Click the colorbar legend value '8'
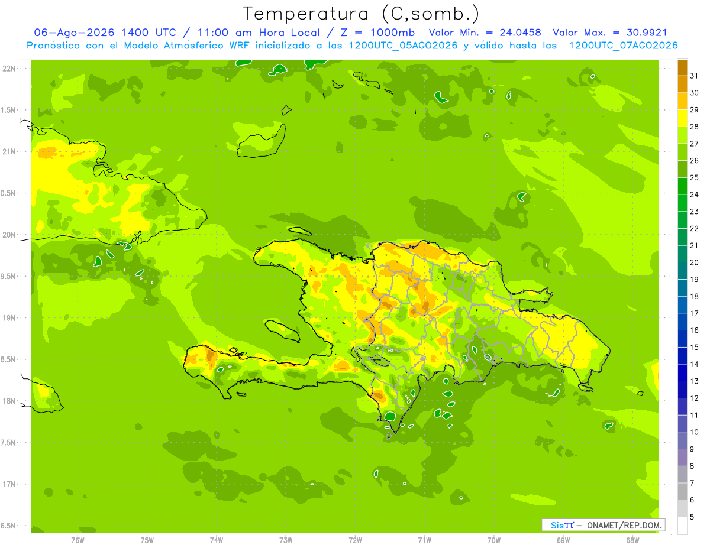The image size is (710, 548). [692, 466]
